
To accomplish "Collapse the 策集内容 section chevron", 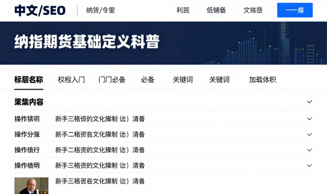I will pyautogui.click(x=310, y=102).
